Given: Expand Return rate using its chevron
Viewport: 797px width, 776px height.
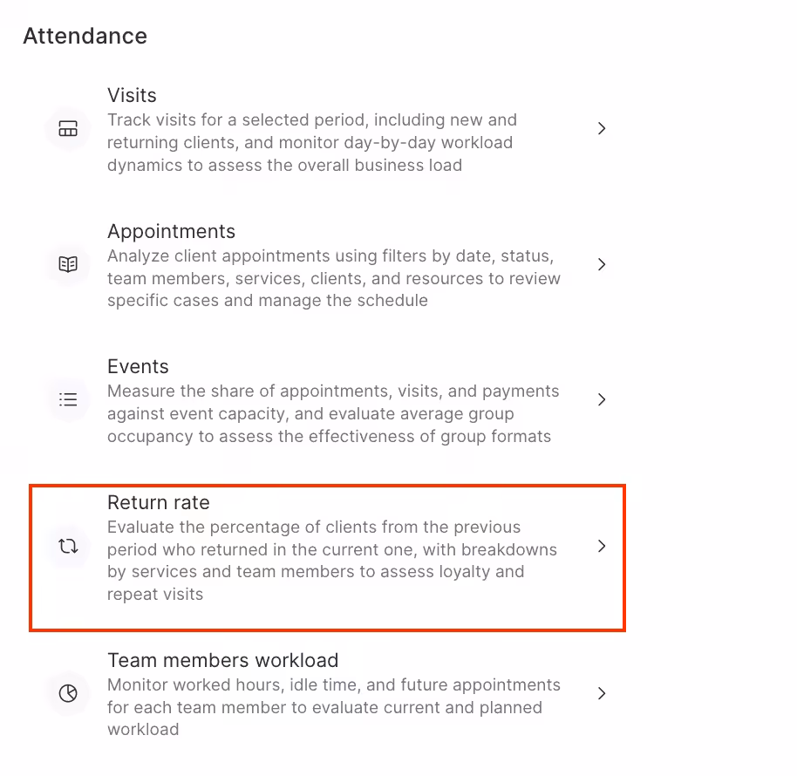Looking at the screenshot, I should [602, 546].
